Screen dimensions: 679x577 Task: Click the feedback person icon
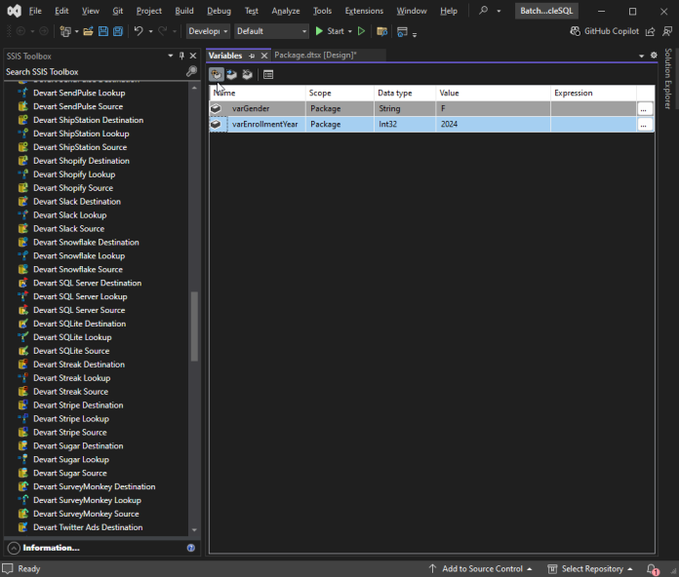pos(667,31)
